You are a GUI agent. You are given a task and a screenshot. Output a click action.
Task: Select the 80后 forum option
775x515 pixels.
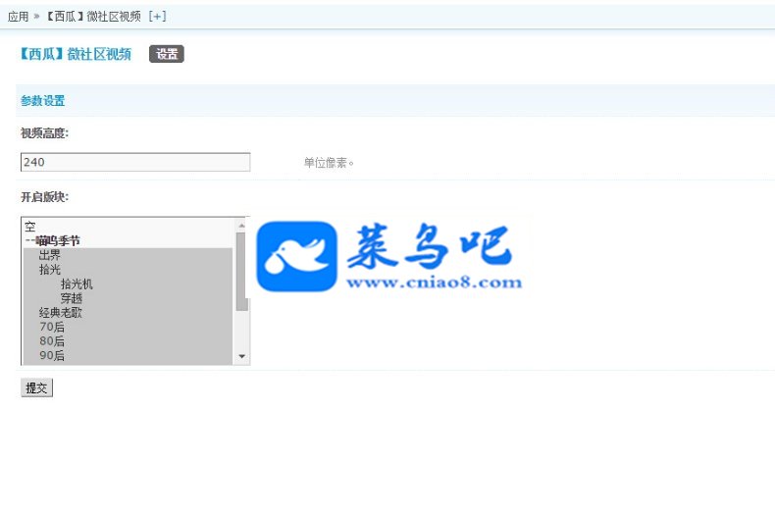(x=128, y=341)
